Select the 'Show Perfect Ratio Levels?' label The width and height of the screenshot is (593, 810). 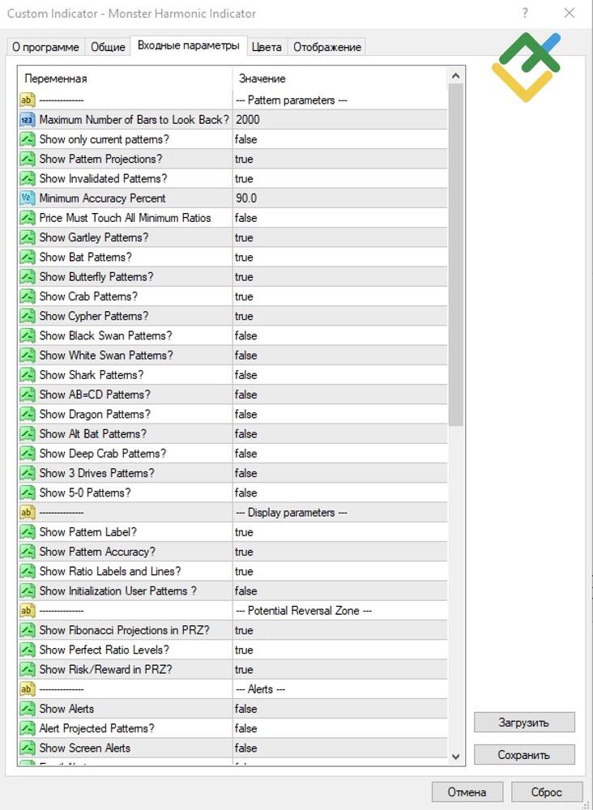point(105,650)
